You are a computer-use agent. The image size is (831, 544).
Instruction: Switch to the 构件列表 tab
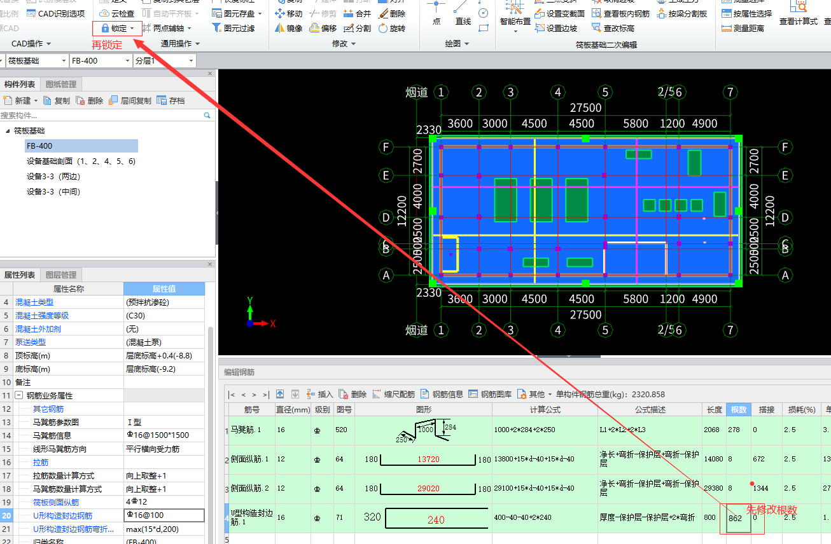coord(20,85)
